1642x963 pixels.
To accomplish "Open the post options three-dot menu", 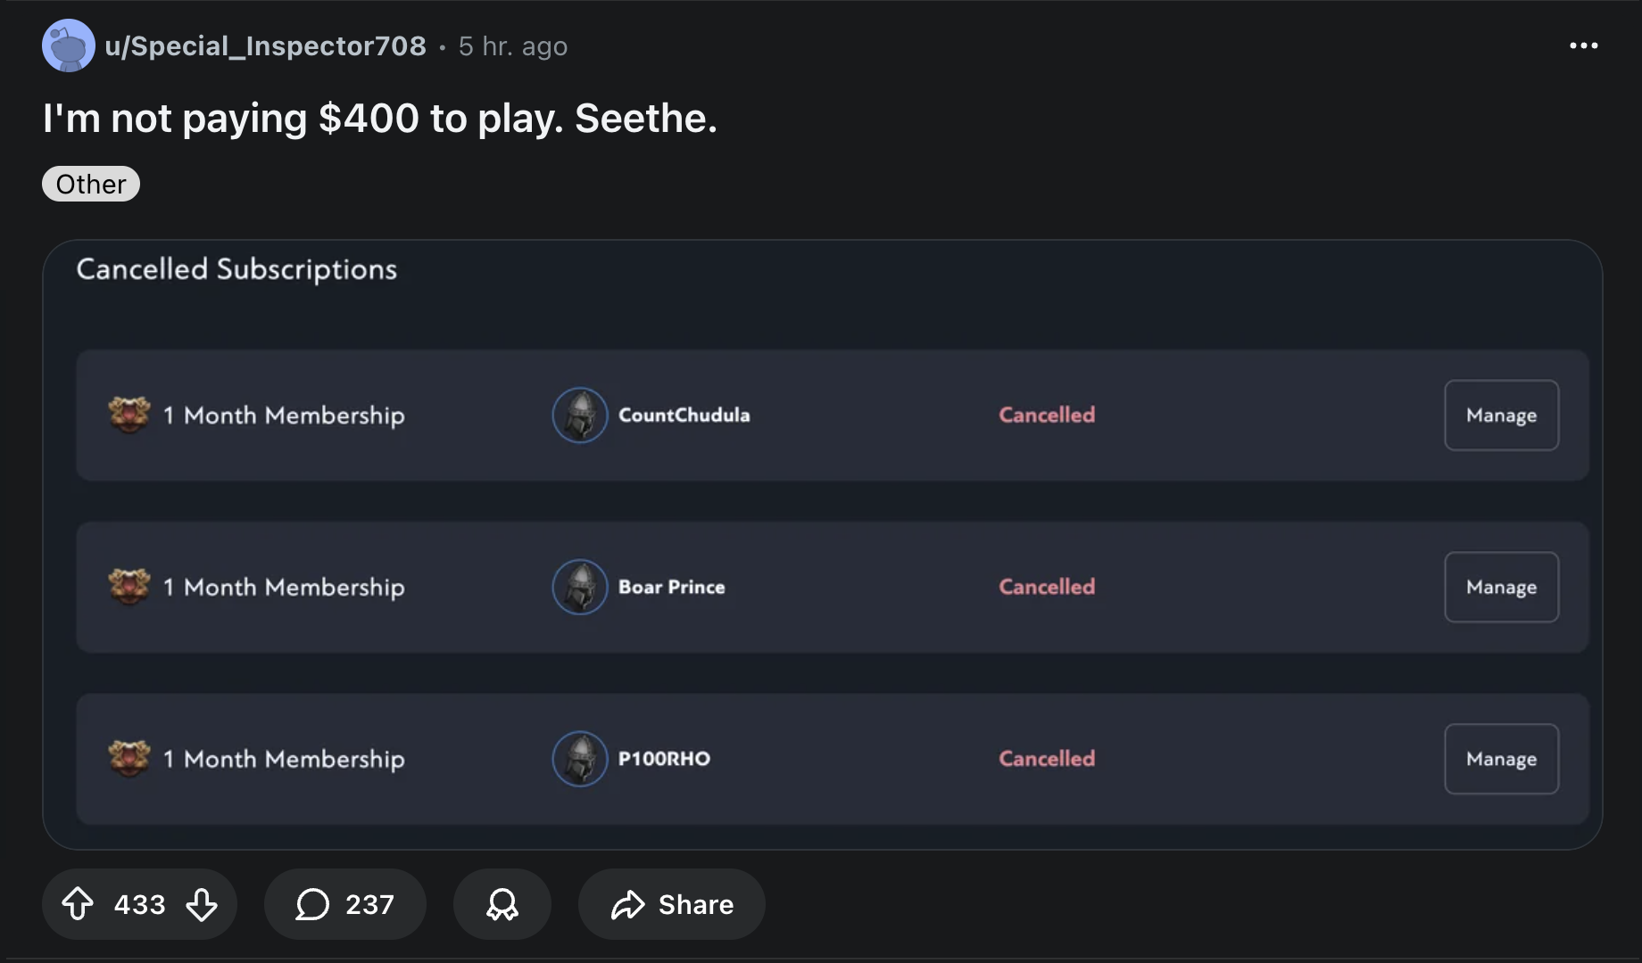I will (x=1583, y=45).
